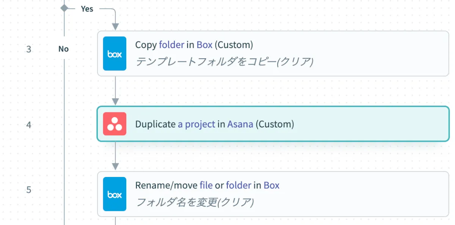This screenshot has height=225, width=455.
Task: Select step number 4
Action: (x=29, y=124)
